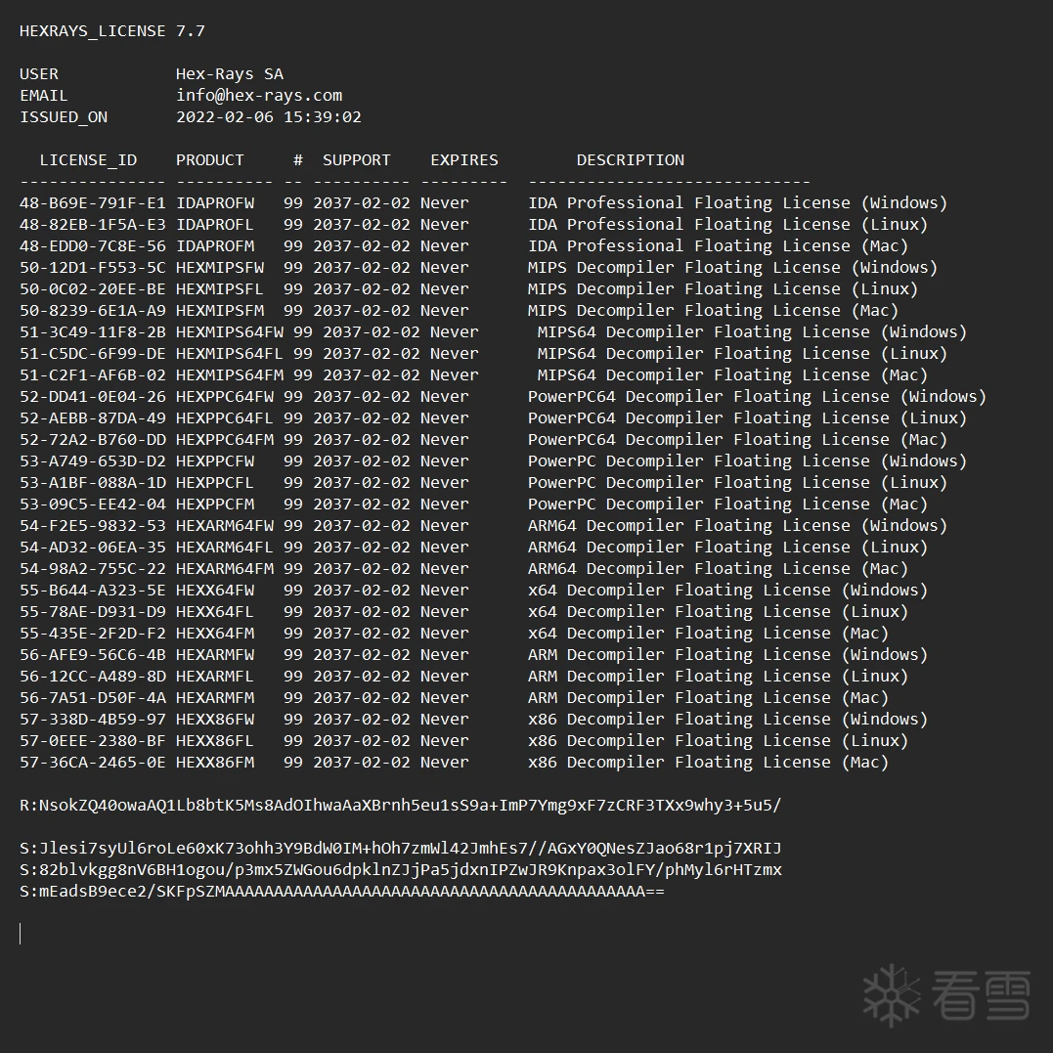Image resolution: width=1053 pixels, height=1053 pixels.
Task: Click product code HEXX64FL
Action: (215, 611)
